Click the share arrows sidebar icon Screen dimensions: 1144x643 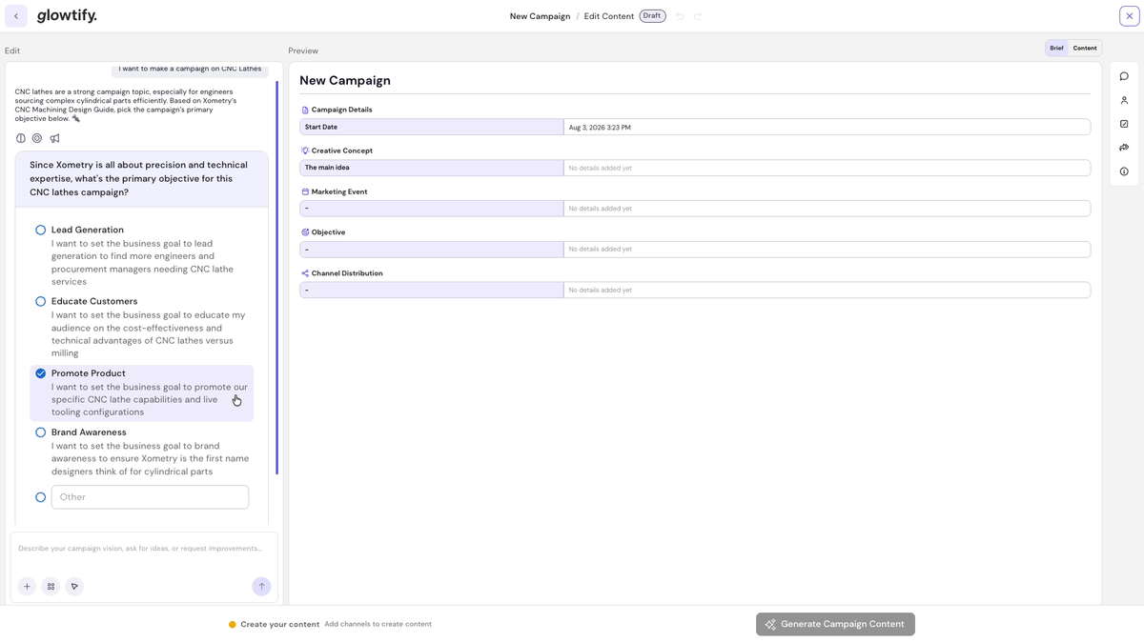1124,148
